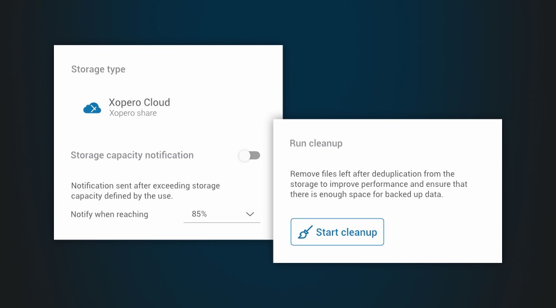Click the 'Storage type' heading
The image size is (556, 308).
point(98,69)
